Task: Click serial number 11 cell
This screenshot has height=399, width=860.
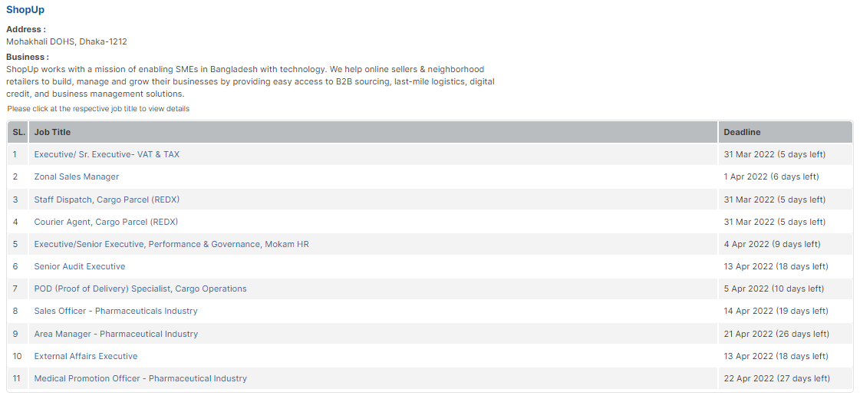Action: [18, 379]
